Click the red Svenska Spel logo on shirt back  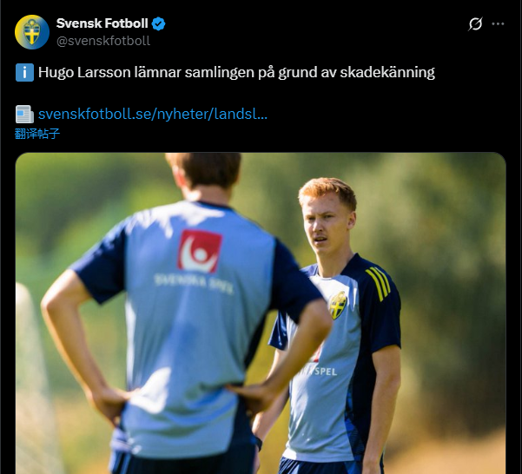200,251
